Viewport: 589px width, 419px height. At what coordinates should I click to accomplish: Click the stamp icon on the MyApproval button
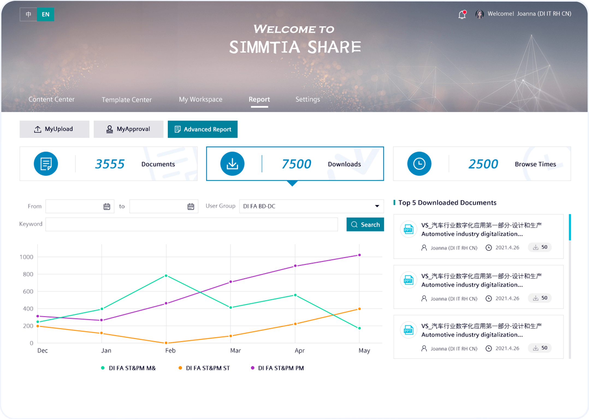tap(109, 129)
